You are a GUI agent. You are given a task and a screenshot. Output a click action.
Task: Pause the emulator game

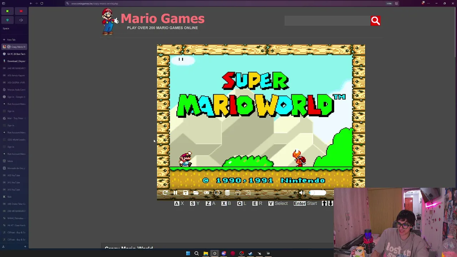tap(175, 193)
